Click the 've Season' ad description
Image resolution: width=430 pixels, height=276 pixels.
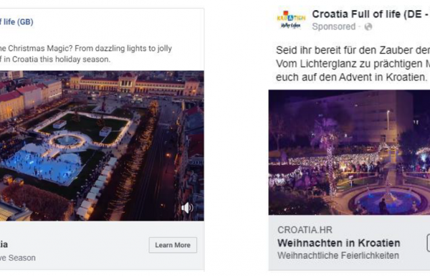18,258
